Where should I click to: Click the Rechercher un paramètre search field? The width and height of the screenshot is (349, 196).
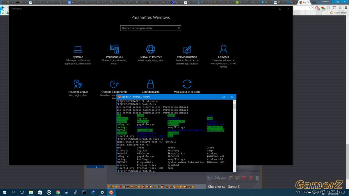(x=151, y=28)
